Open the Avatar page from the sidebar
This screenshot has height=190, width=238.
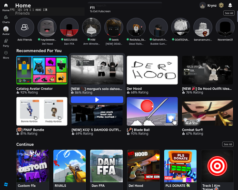pos(6,29)
